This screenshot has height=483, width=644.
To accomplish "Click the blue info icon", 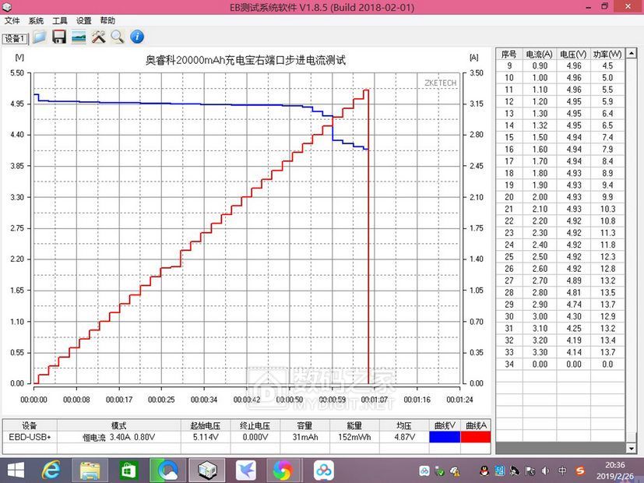I will 137,37.
